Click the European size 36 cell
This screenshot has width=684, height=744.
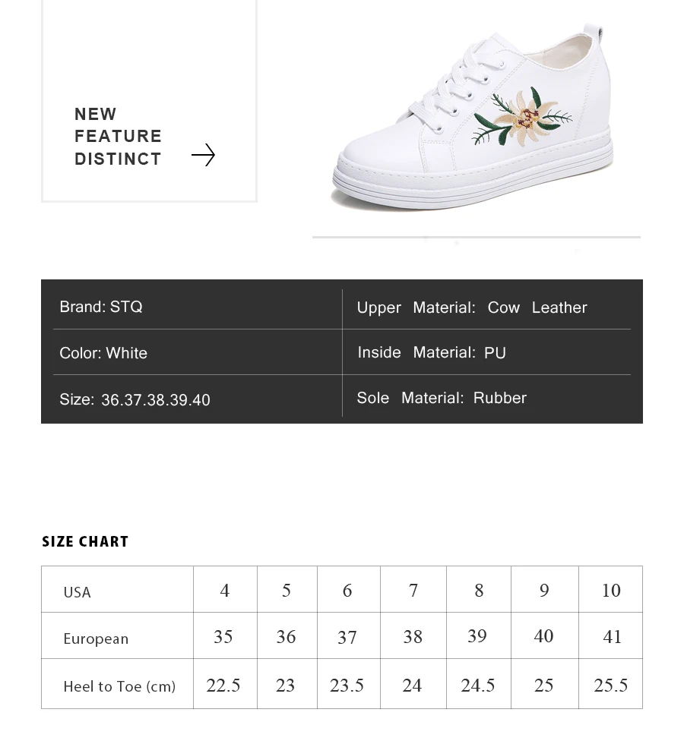286,637
